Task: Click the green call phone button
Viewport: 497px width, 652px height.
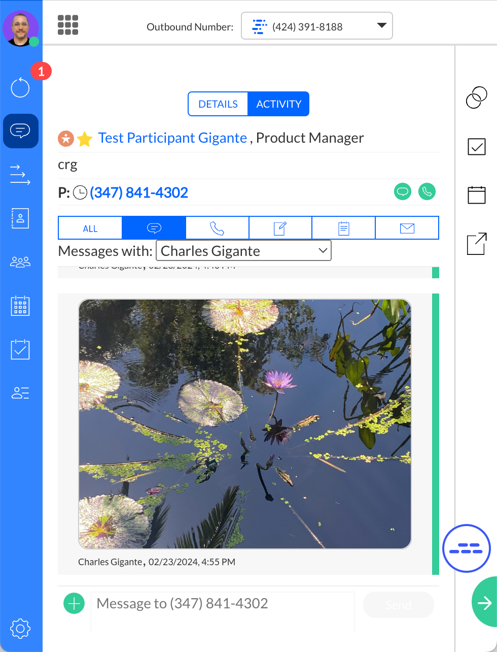Action: [427, 192]
